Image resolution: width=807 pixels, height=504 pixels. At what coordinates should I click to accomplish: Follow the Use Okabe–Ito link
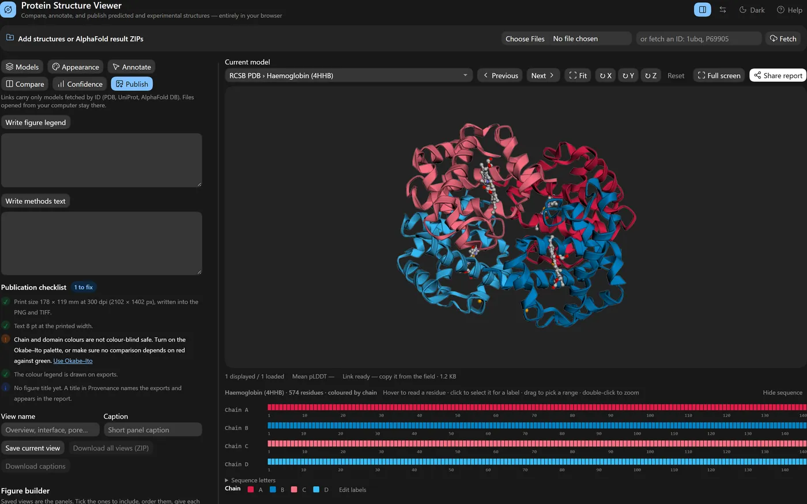(x=73, y=361)
